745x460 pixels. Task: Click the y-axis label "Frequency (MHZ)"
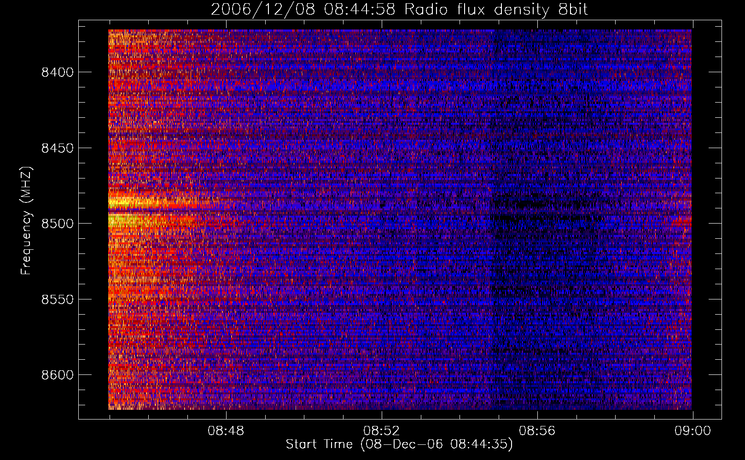pyautogui.click(x=27, y=221)
